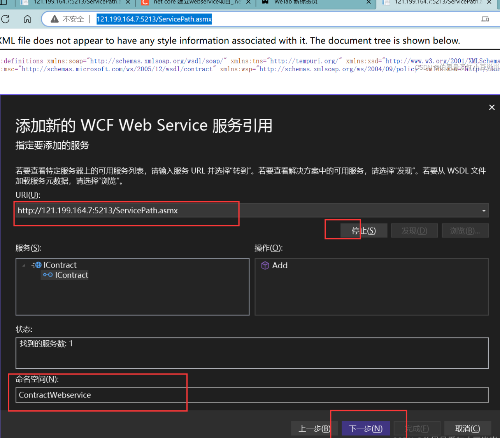Viewport: 500px width, 438px height.
Task: Click the highlighted address bar URL
Action: (154, 19)
